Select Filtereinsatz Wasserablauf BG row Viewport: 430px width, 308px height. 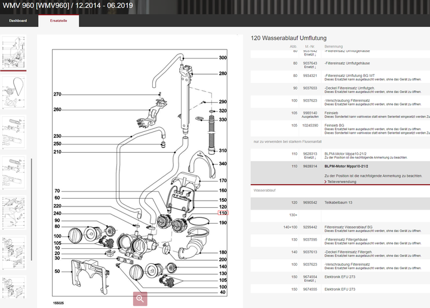pyautogui.click(x=340, y=229)
